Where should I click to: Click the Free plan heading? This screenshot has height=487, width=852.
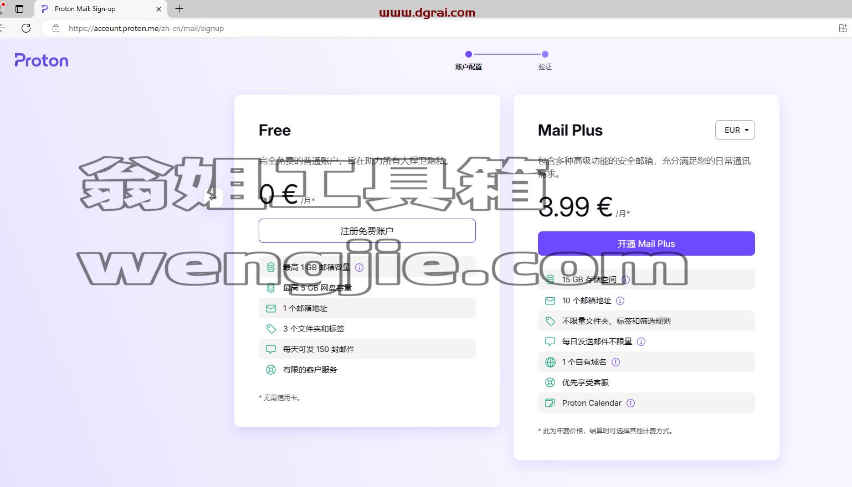click(275, 130)
